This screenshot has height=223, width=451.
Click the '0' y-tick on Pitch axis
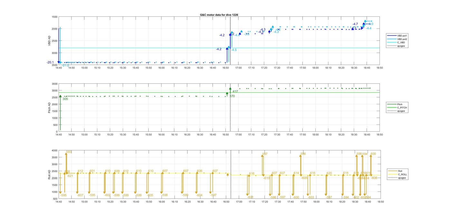coord(57,132)
